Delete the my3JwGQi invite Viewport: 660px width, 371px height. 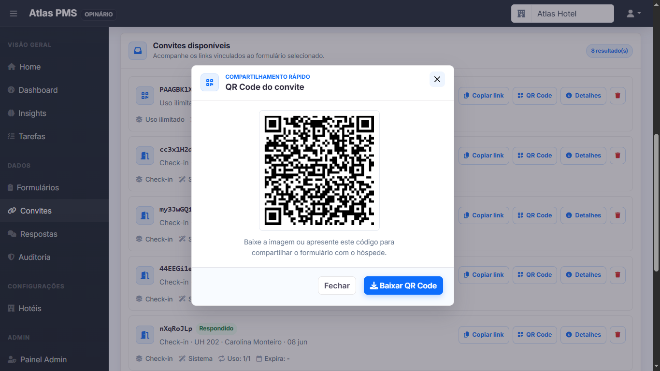(x=617, y=215)
